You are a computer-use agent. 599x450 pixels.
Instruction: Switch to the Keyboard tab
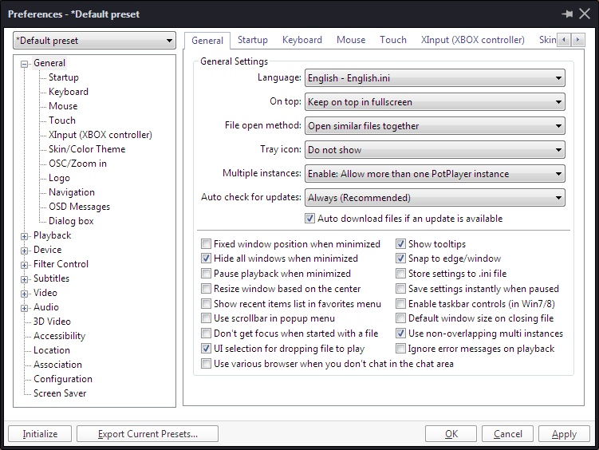tap(302, 40)
